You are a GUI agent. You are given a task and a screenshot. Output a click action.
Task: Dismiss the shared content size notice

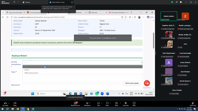74,7
